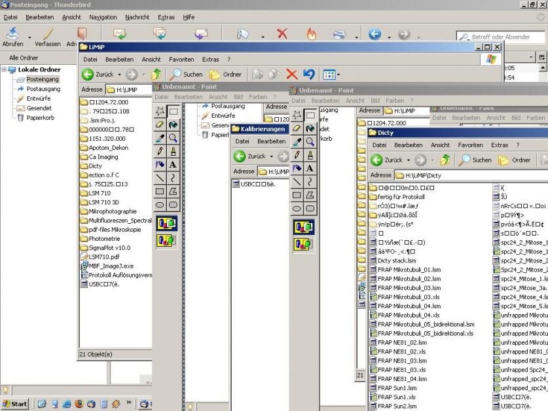Click red delete X in LiMiP toolbar
This screenshot has height=411, width=548.
(292, 74)
